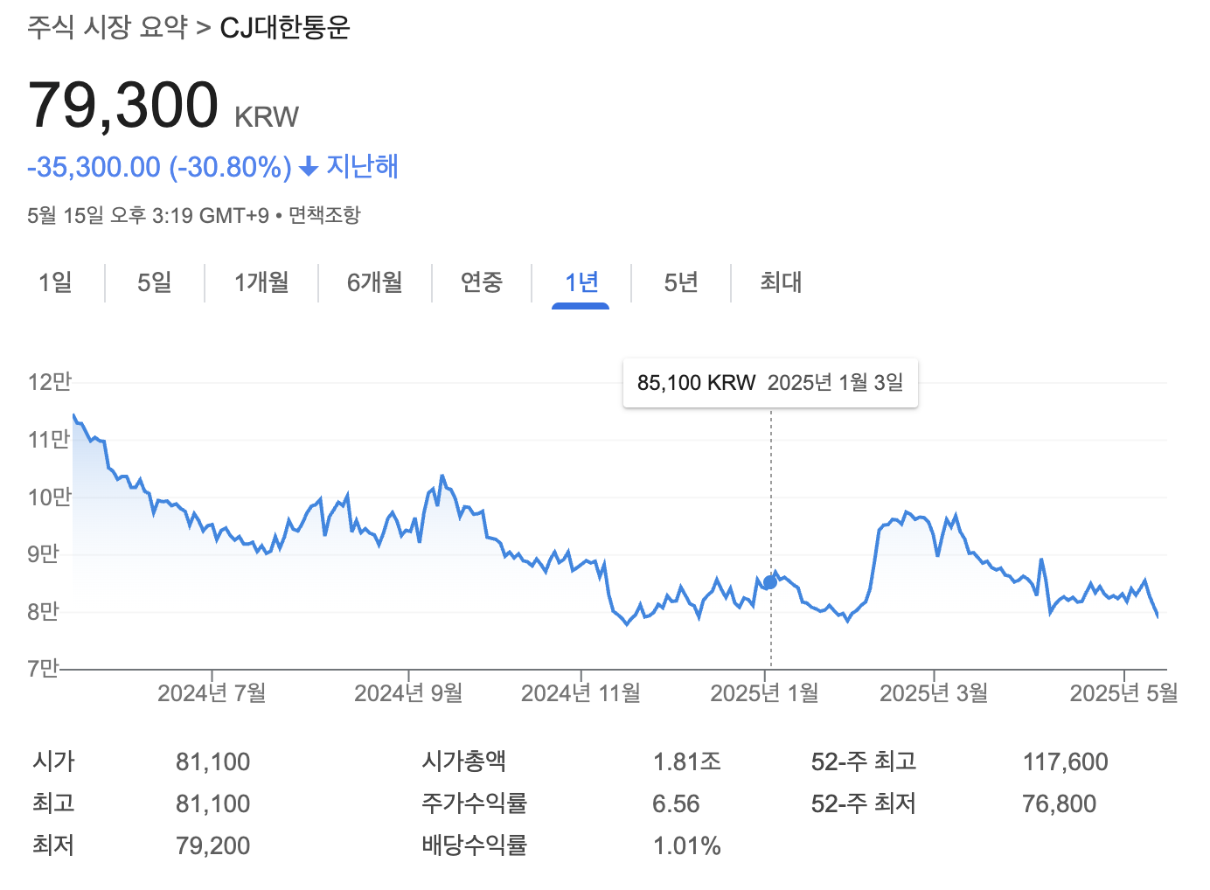
Task: Switch to the 1개월 tab
Action: [261, 282]
